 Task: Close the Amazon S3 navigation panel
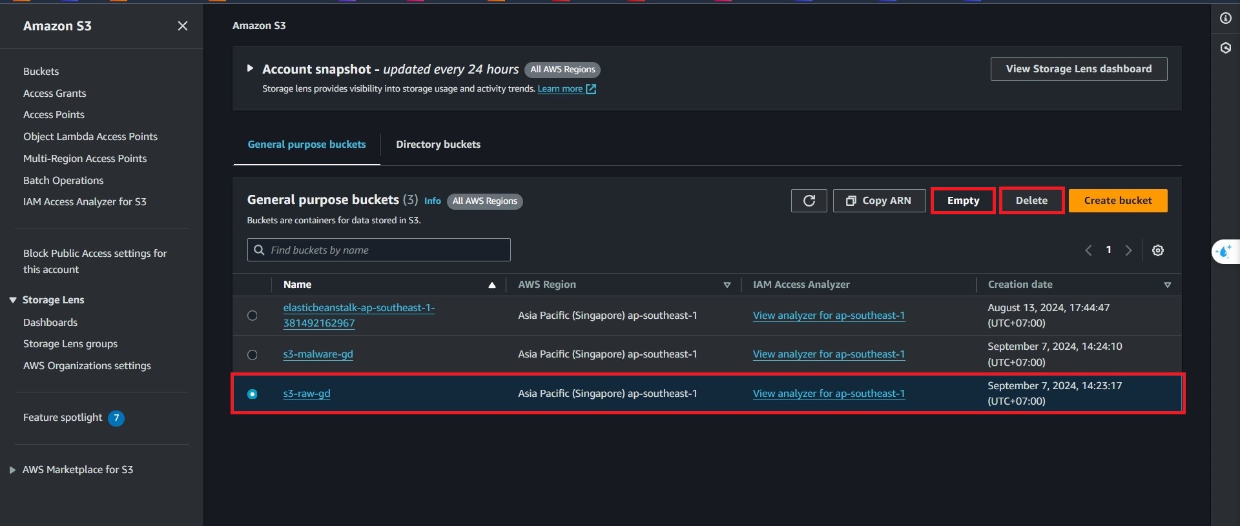[183, 26]
